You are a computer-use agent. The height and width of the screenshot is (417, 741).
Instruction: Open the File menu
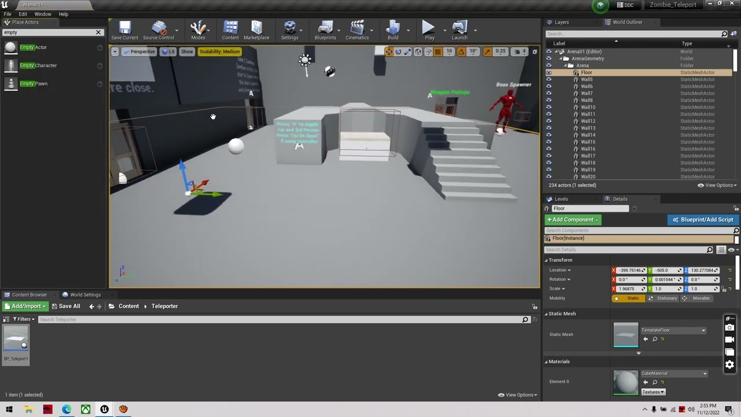[8, 14]
